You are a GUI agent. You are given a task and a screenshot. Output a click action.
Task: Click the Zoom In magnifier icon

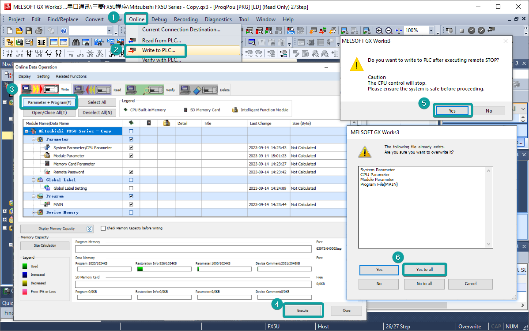pos(379,30)
